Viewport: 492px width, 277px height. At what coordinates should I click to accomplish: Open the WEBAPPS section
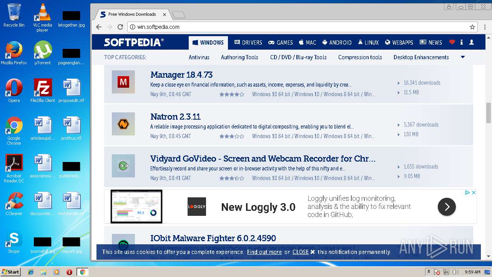[399, 43]
